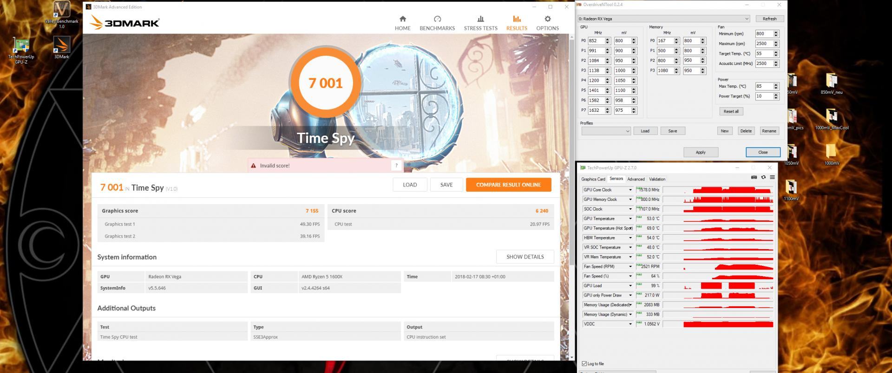Viewport: 892px width, 373px height.
Task: Open the Fan Speed (RPM) sensor dropdown
Action: 630,267
